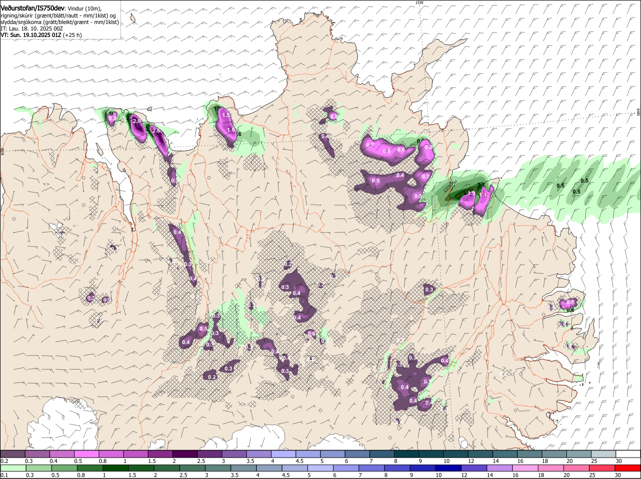This screenshot has width=641, height=479.
Task: Select the 25 swatch in the bottom rain legend
Action: click(x=602, y=468)
